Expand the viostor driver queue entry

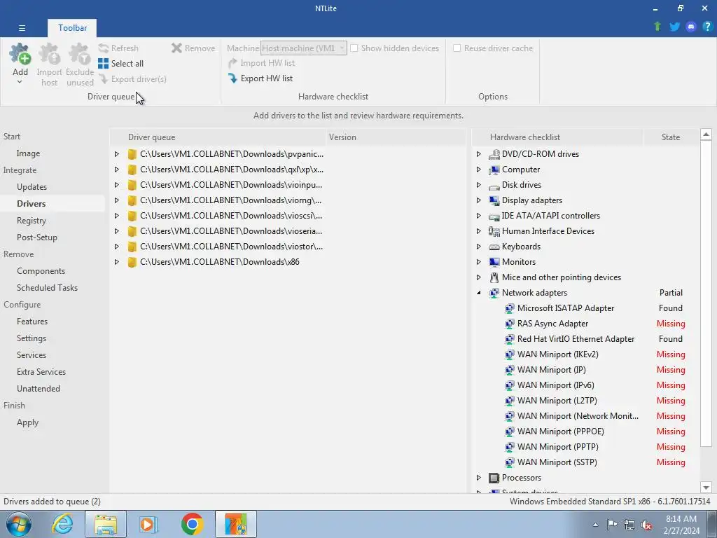(117, 247)
